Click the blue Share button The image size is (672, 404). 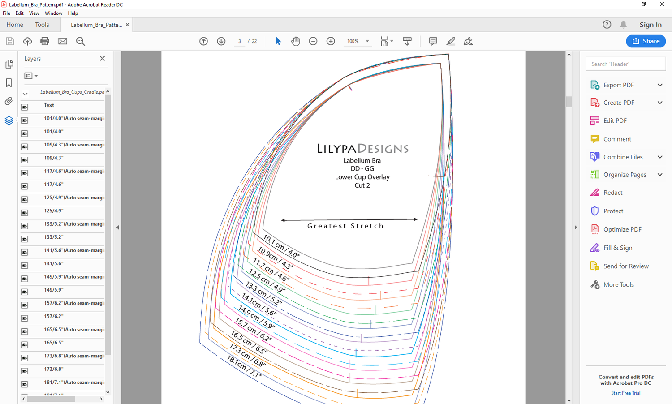646,41
